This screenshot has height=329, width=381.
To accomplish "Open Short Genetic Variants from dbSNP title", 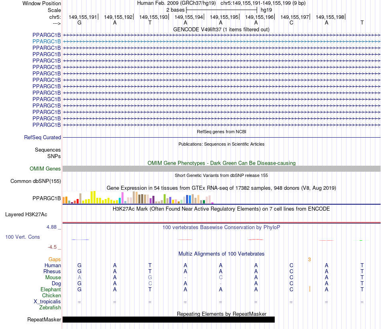I will [x=221, y=175].
